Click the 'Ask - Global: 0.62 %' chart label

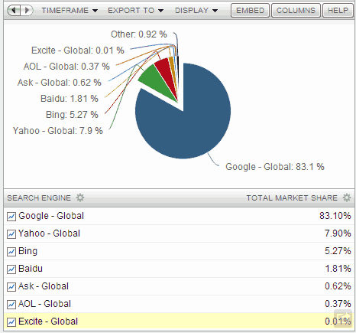[60, 83]
